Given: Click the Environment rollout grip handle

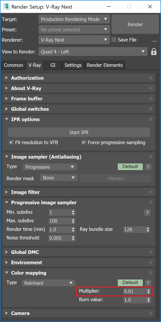Looking at the screenshot, I should [151, 262].
